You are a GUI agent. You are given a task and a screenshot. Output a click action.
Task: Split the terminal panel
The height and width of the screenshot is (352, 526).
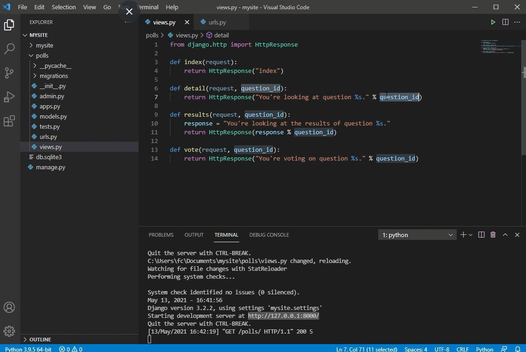click(x=481, y=235)
